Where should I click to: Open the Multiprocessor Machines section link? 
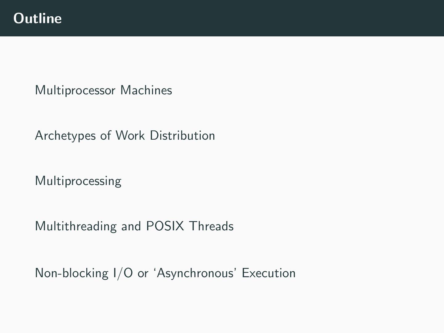(x=103, y=90)
